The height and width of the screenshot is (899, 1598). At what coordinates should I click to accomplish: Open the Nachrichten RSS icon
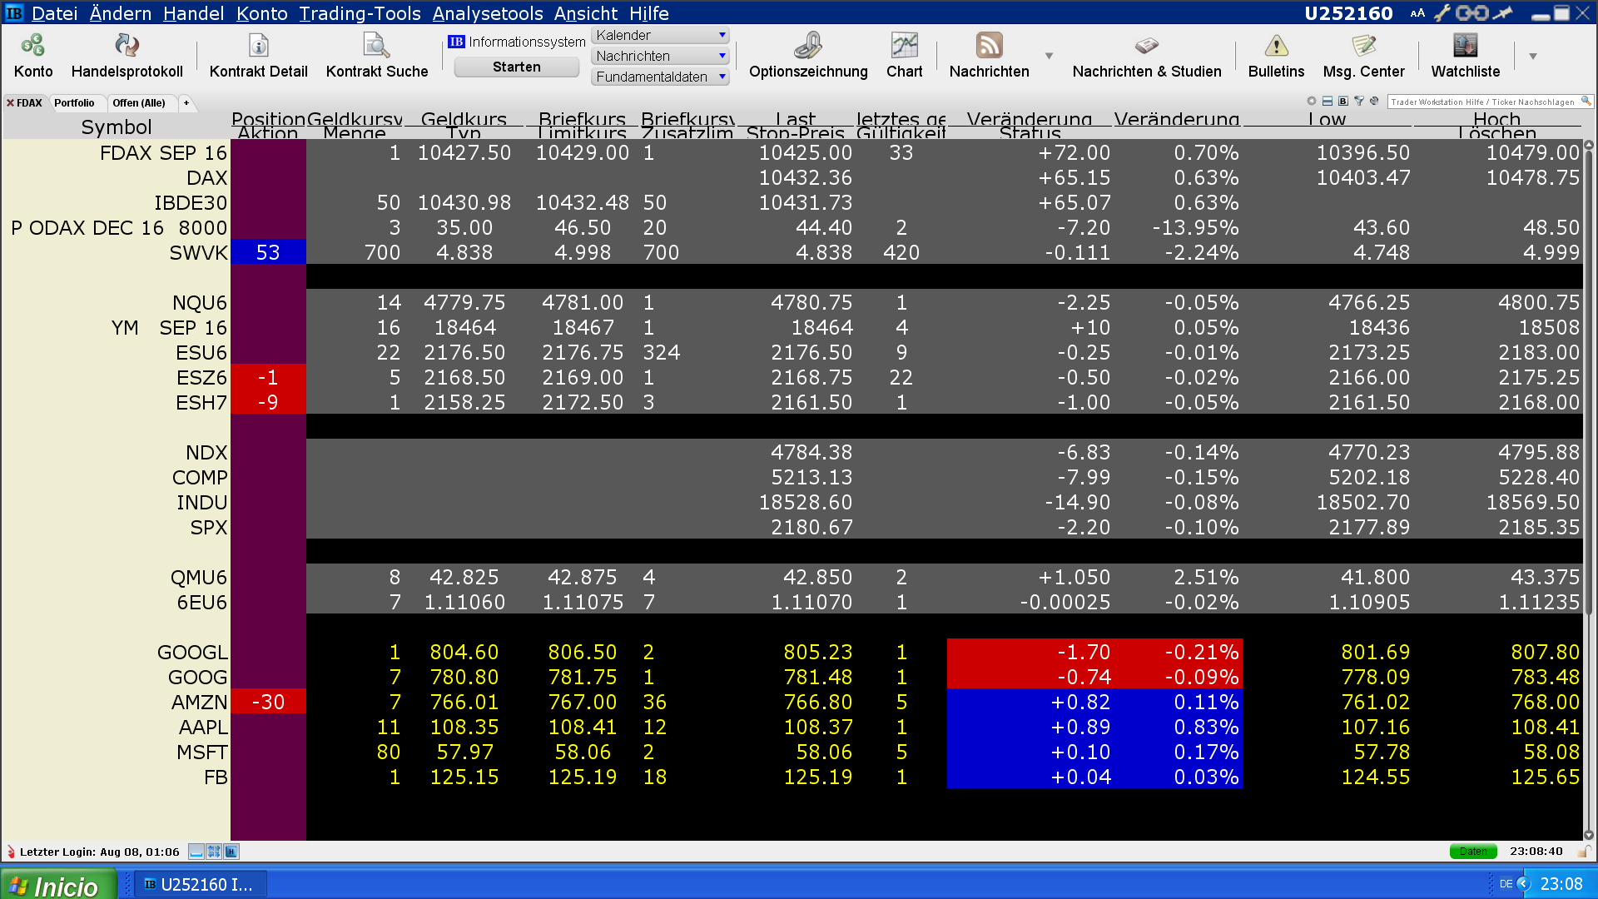pyautogui.click(x=989, y=46)
